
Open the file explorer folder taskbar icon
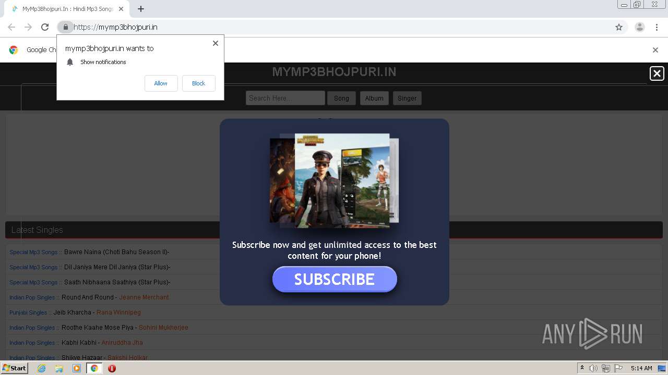[x=59, y=368]
